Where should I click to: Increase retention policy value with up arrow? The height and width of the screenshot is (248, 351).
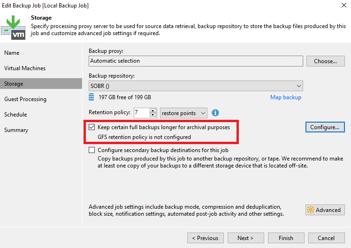153,111
